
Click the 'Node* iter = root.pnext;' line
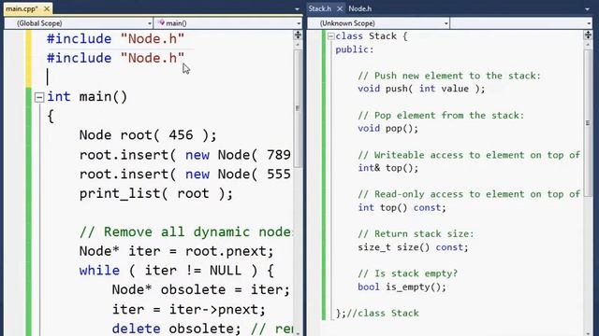tap(177, 251)
